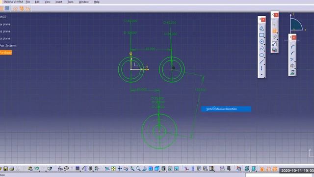Open the View menu
The height and width of the screenshot is (177, 314).
click(x=47, y=2)
